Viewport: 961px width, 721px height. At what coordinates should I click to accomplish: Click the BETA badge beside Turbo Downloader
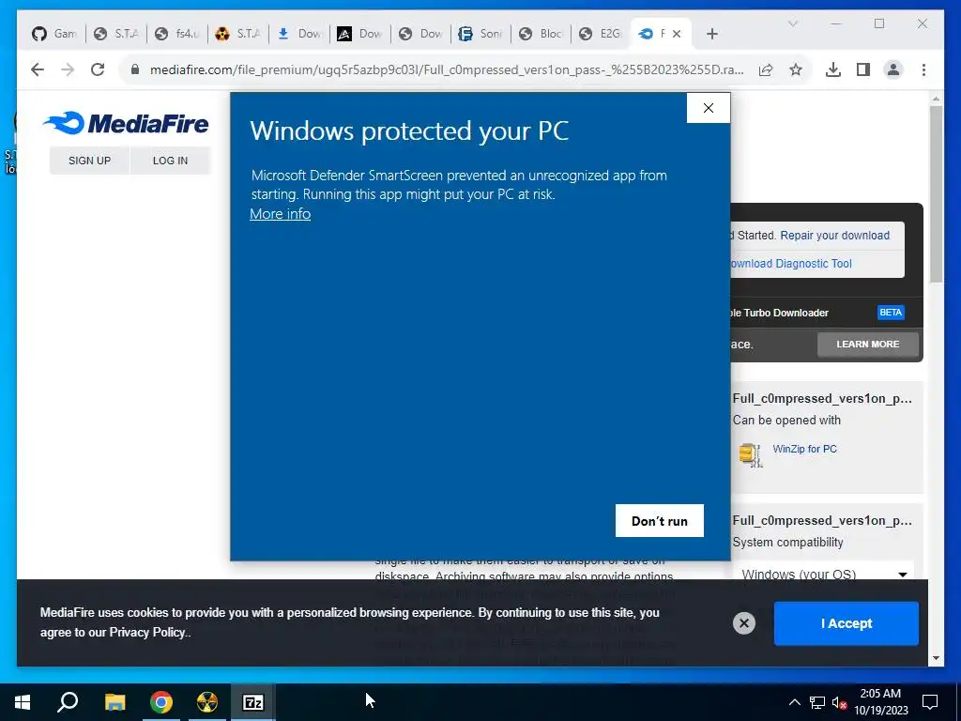[x=891, y=313]
